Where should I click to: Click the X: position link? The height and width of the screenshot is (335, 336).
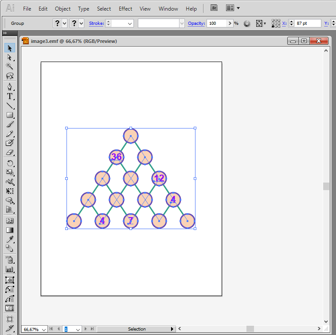[x=284, y=23]
